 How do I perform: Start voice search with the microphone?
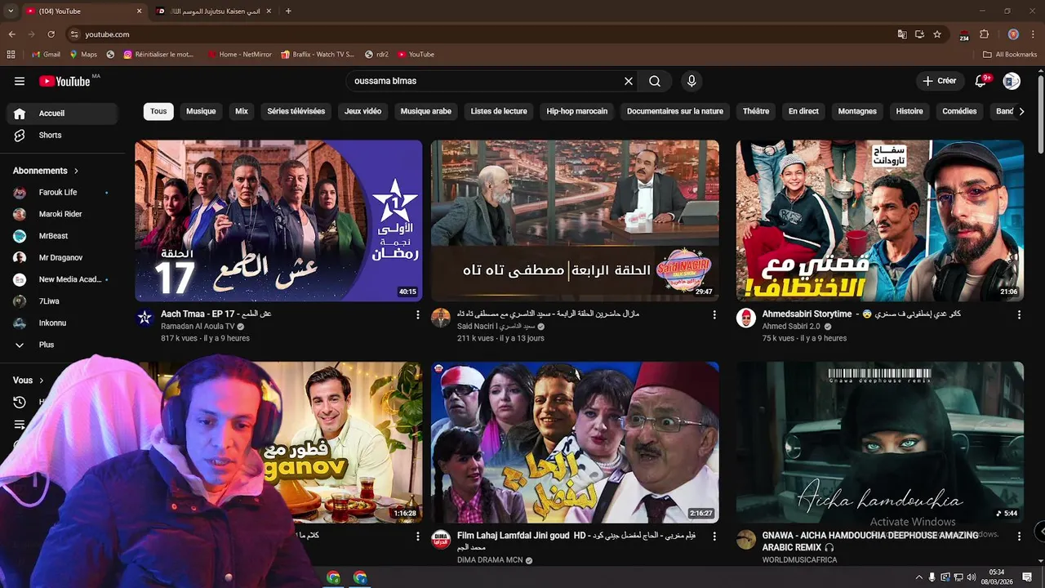[x=691, y=81]
